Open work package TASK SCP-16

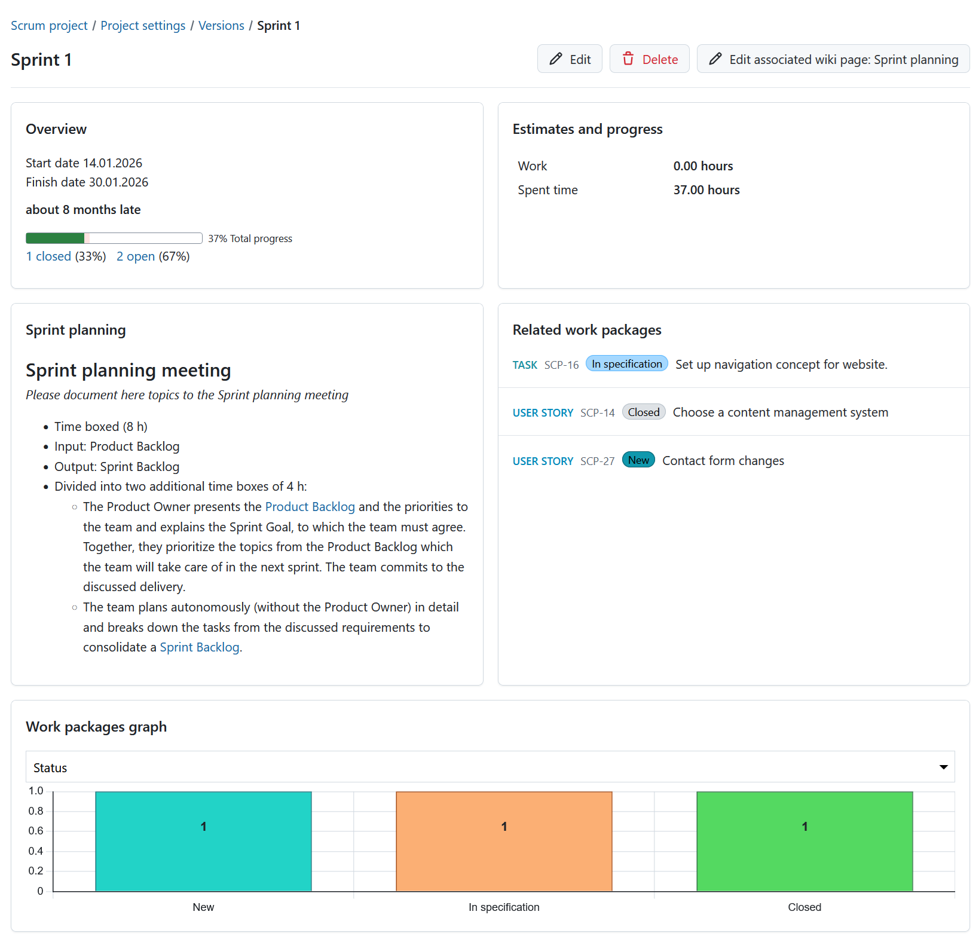point(561,365)
